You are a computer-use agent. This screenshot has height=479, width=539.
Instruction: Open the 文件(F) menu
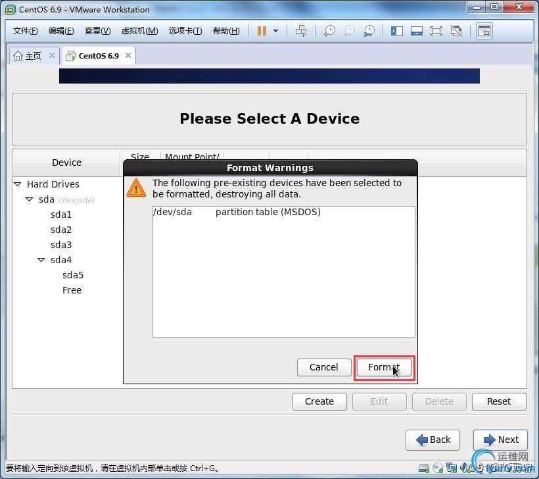[25, 31]
